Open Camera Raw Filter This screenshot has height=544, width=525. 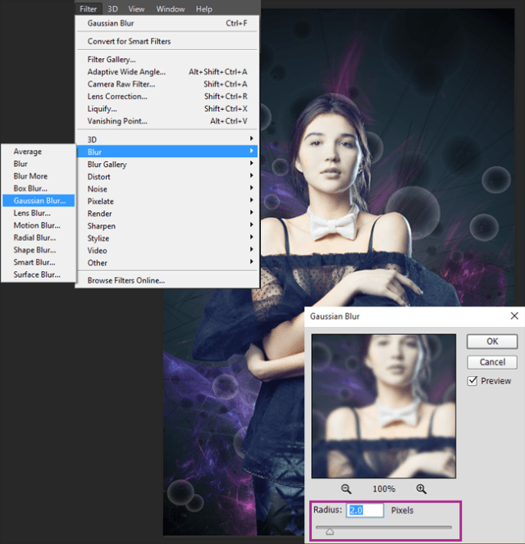(x=121, y=84)
